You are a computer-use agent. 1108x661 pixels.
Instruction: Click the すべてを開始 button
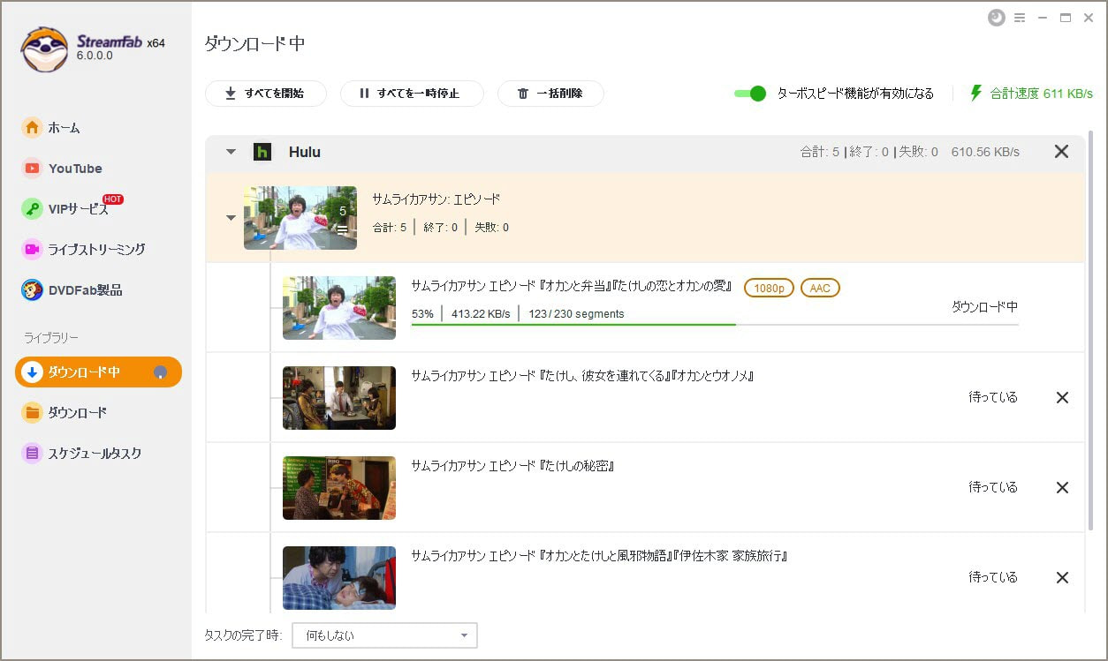pos(266,94)
